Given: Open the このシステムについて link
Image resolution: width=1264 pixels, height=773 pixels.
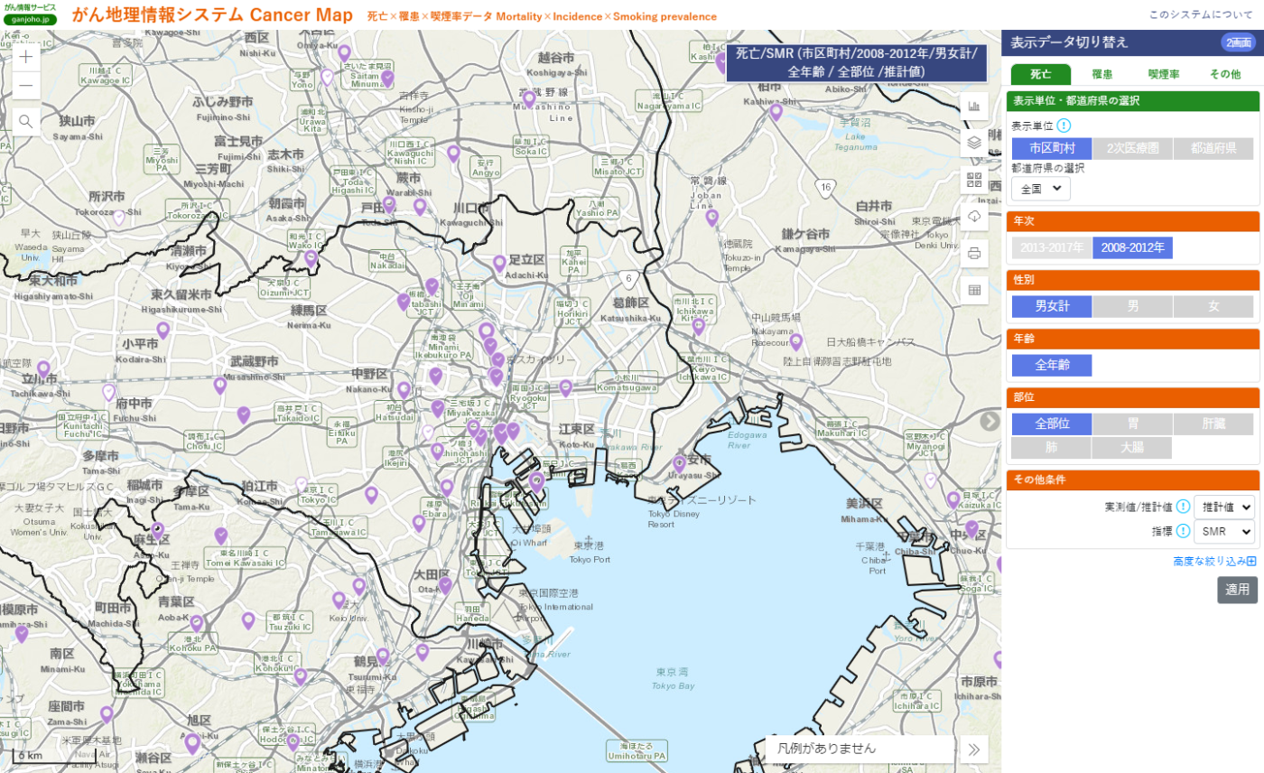Looking at the screenshot, I should click(1200, 15).
